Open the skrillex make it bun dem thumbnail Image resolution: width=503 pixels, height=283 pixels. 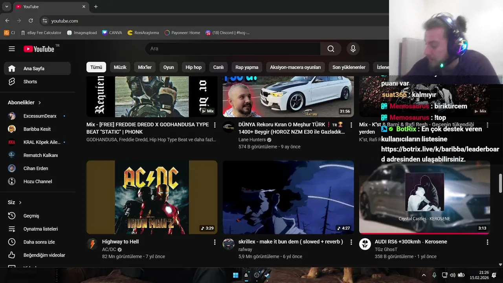tap(288, 197)
